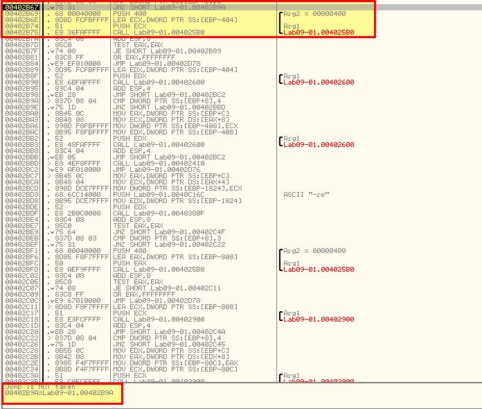Select ADD ESP,4 at address 00402C1D

132,326
